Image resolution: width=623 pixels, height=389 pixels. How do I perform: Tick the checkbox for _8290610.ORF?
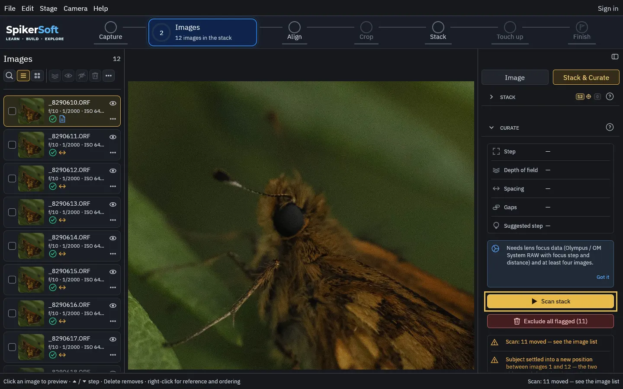pyautogui.click(x=12, y=111)
